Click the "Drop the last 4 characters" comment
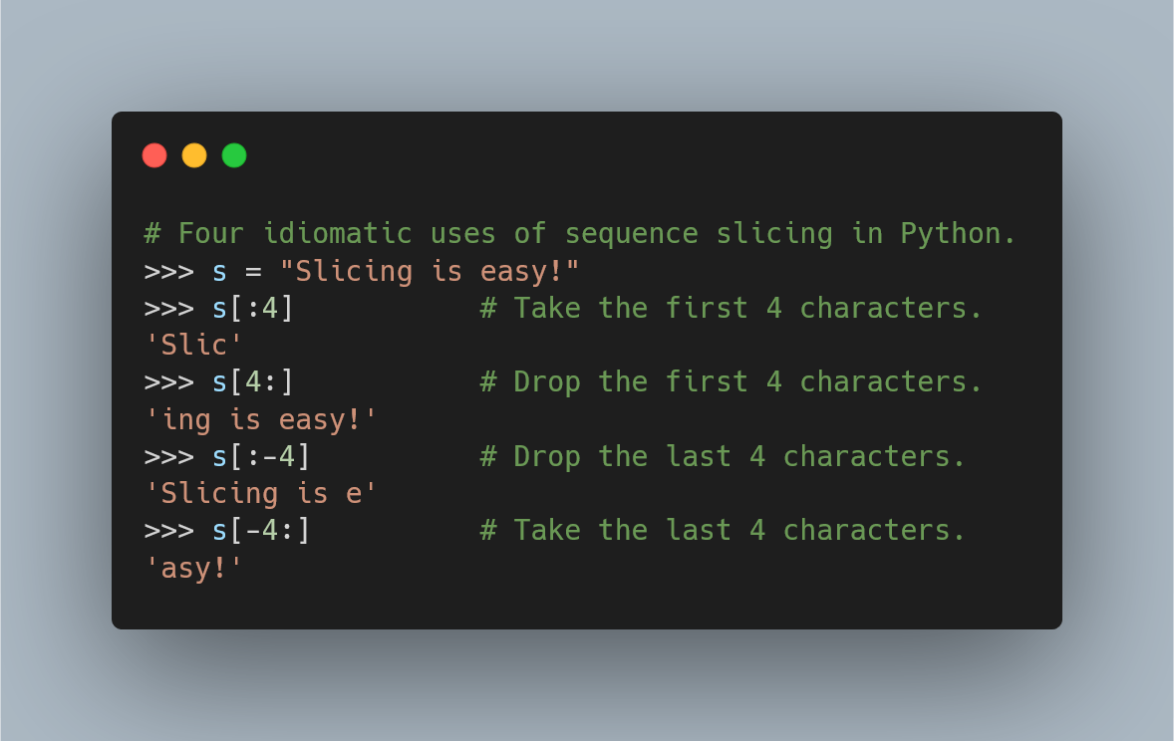1174x741 pixels. pos(724,456)
